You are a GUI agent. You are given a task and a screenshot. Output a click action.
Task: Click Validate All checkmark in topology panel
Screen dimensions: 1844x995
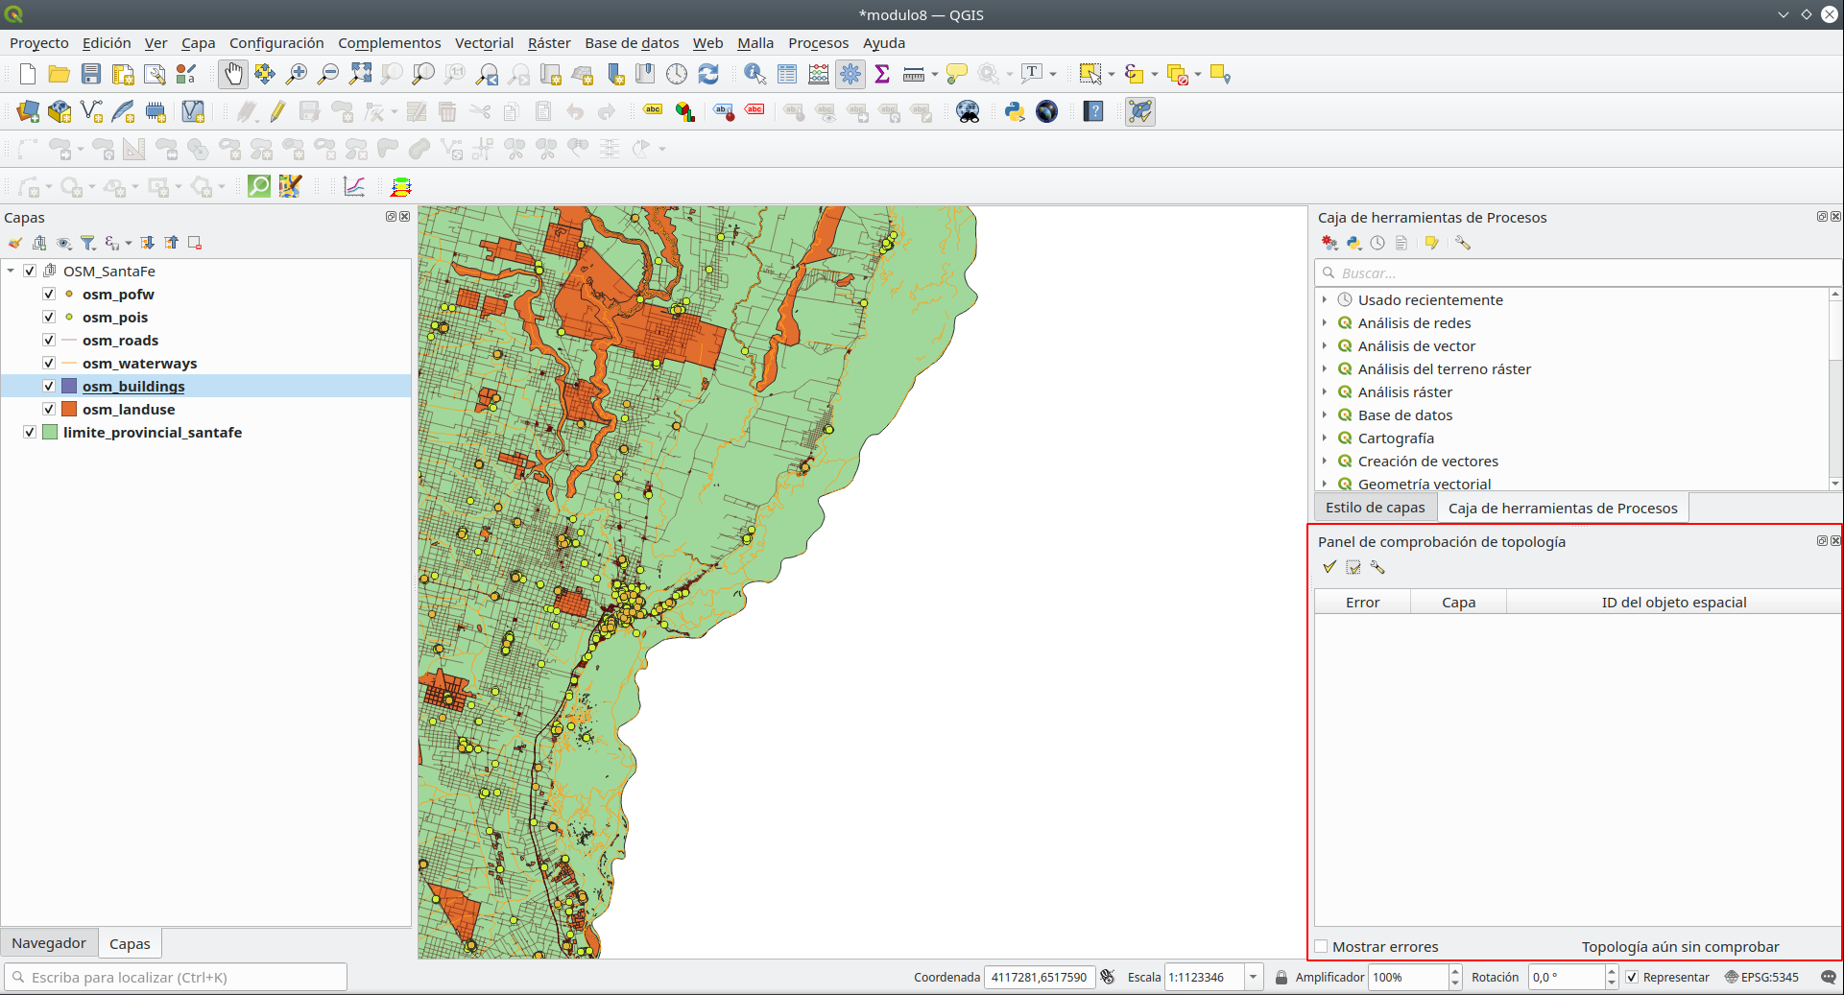coord(1329,568)
